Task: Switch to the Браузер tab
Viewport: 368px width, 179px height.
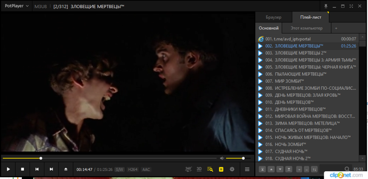Action: [274, 17]
